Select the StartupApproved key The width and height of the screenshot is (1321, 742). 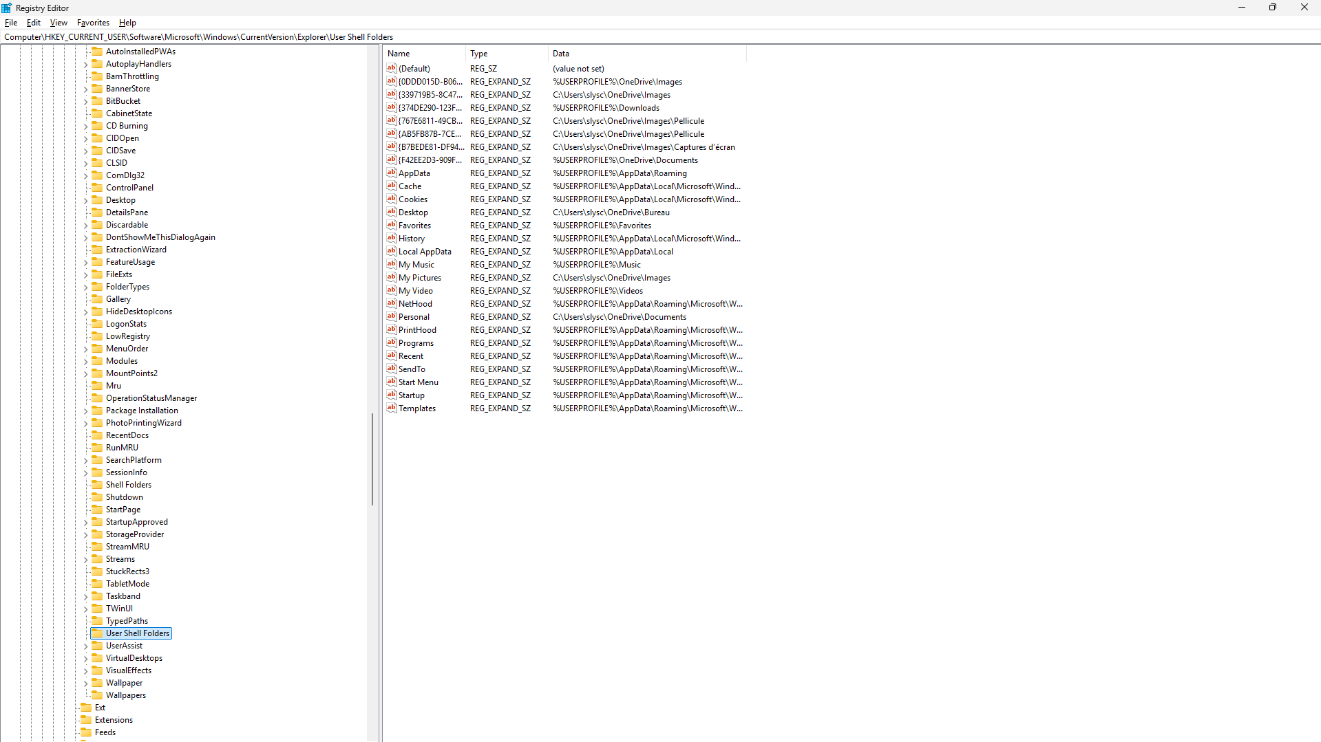pyautogui.click(x=137, y=522)
